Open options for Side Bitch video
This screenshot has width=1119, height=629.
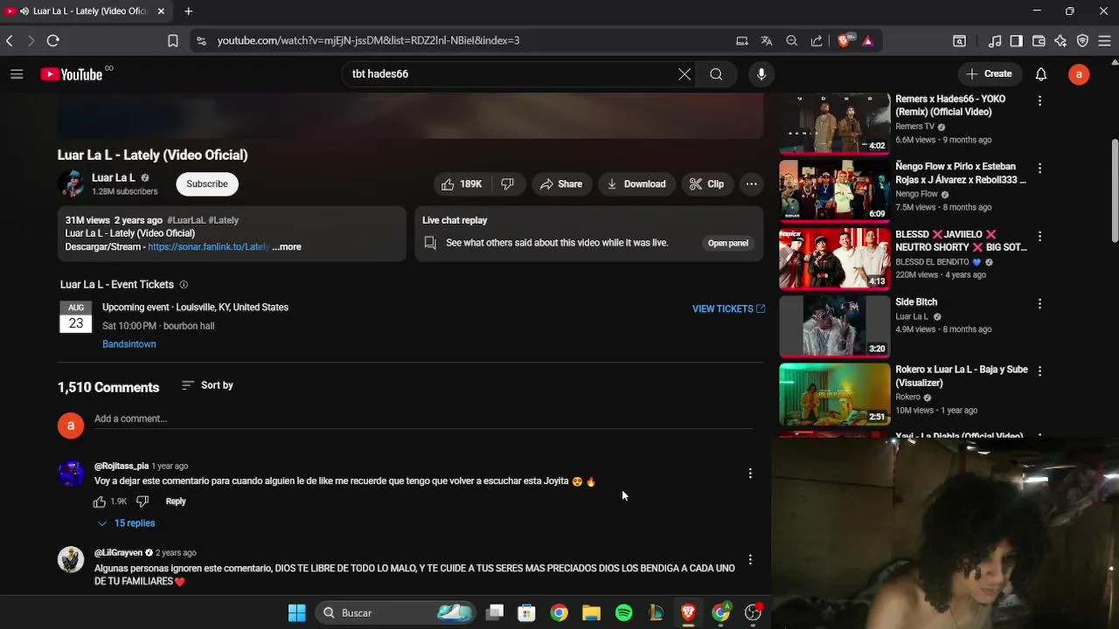point(1039,303)
